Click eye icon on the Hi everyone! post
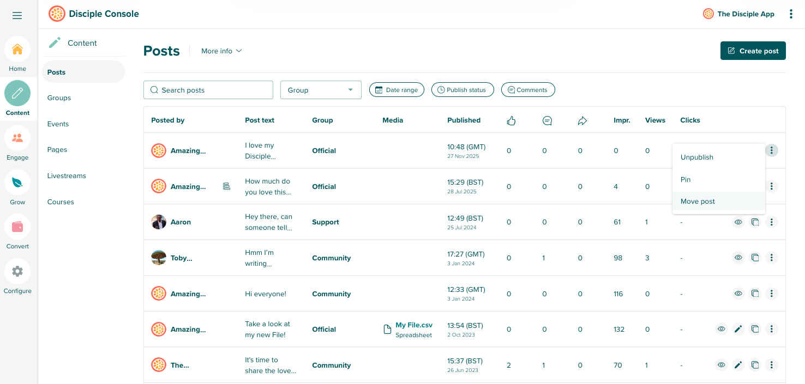Viewport: 805px width, 384px height. pos(738,294)
